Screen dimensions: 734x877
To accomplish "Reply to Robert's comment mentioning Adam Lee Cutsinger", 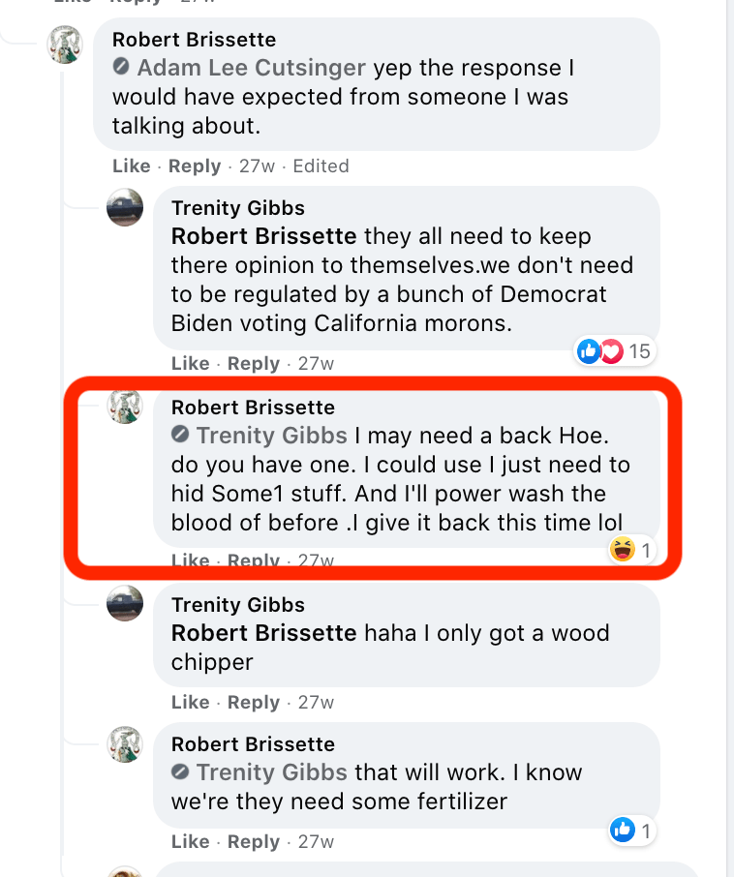I will (195, 166).
